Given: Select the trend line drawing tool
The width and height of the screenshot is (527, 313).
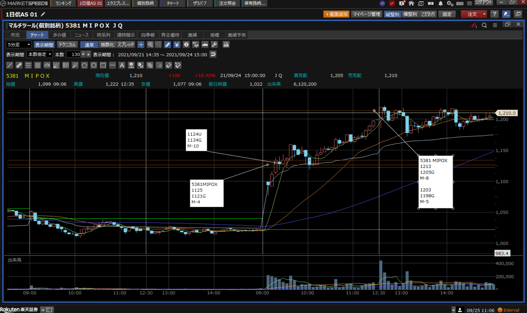Looking at the screenshot, I should point(9,65).
